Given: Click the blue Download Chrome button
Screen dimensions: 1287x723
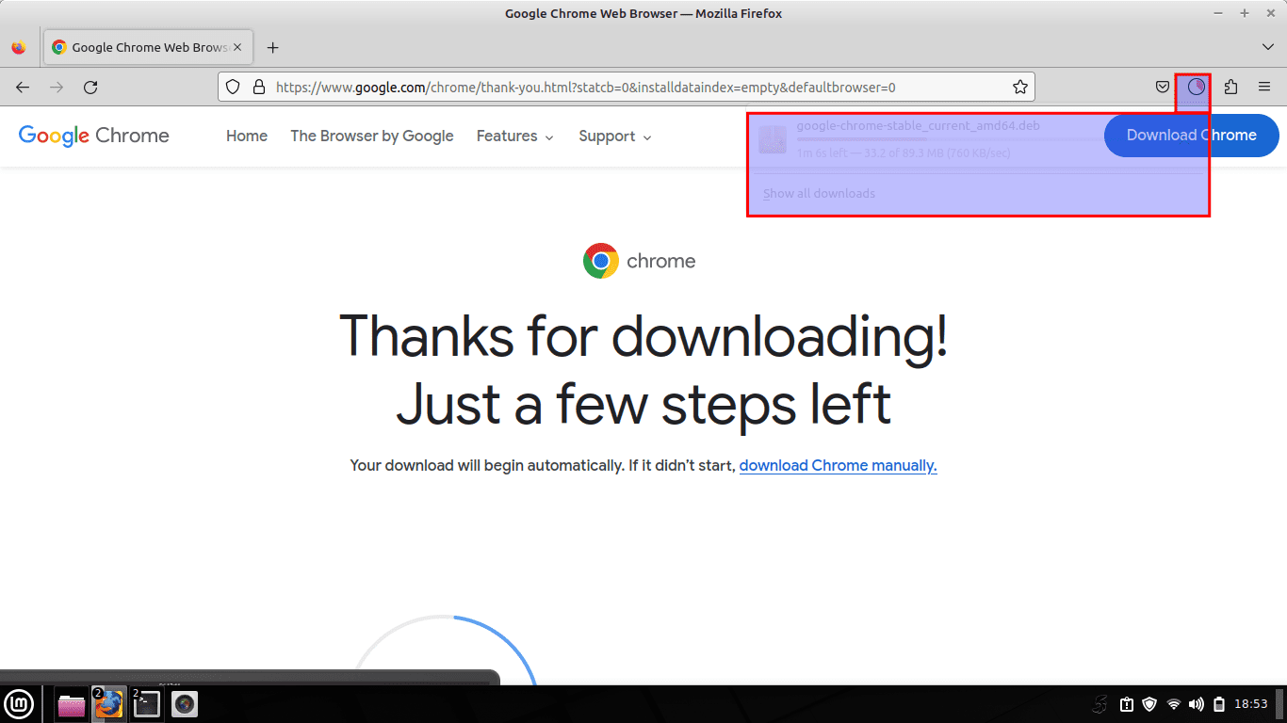Looking at the screenshot, I should 1191,136.
